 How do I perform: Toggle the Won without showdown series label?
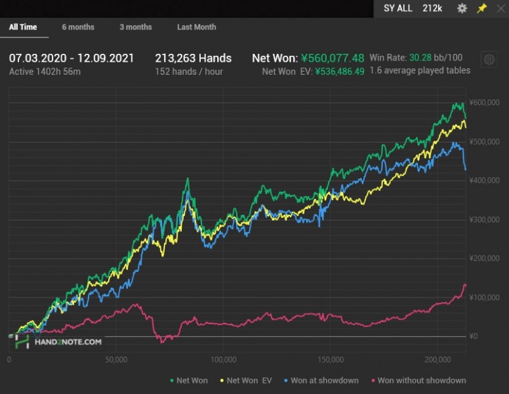point(422,380)
